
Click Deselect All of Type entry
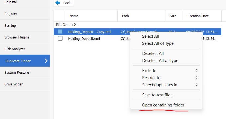pos(160,61)
